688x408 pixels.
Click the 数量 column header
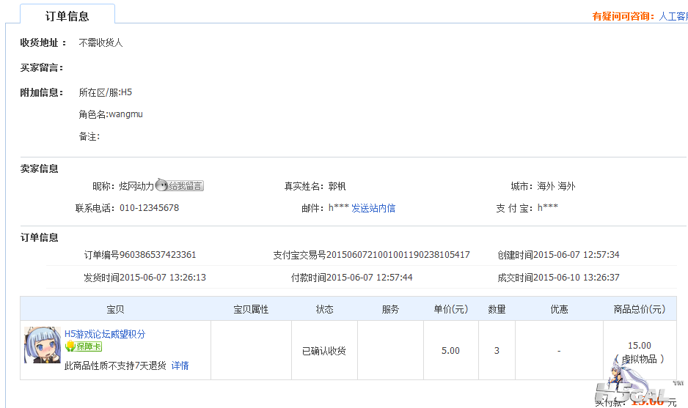497,309
